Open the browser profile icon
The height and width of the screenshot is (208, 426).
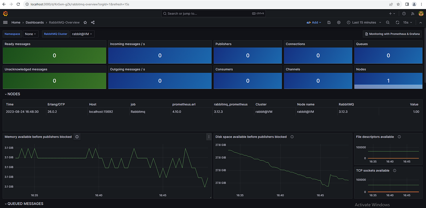(x=414, y=5)
